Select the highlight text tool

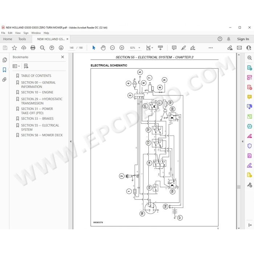[x=183, y=48]
